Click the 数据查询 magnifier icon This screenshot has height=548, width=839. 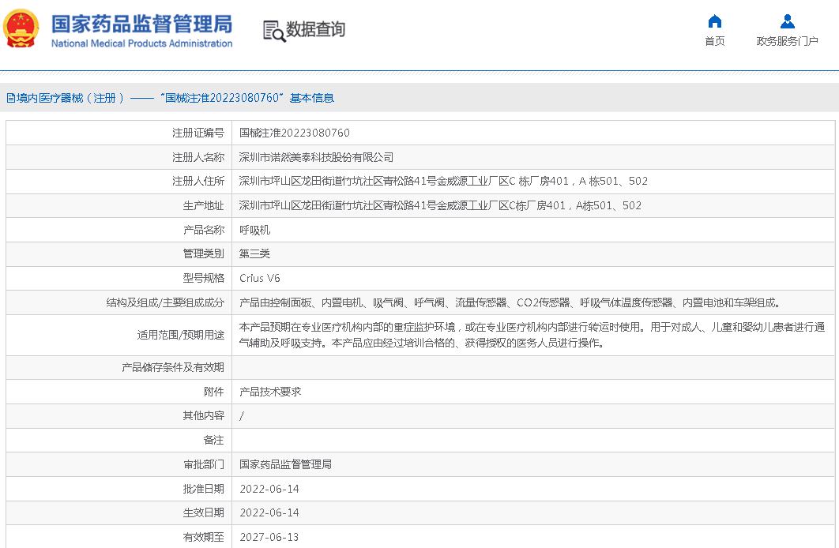pyautogui.click(x=273, y=31)
